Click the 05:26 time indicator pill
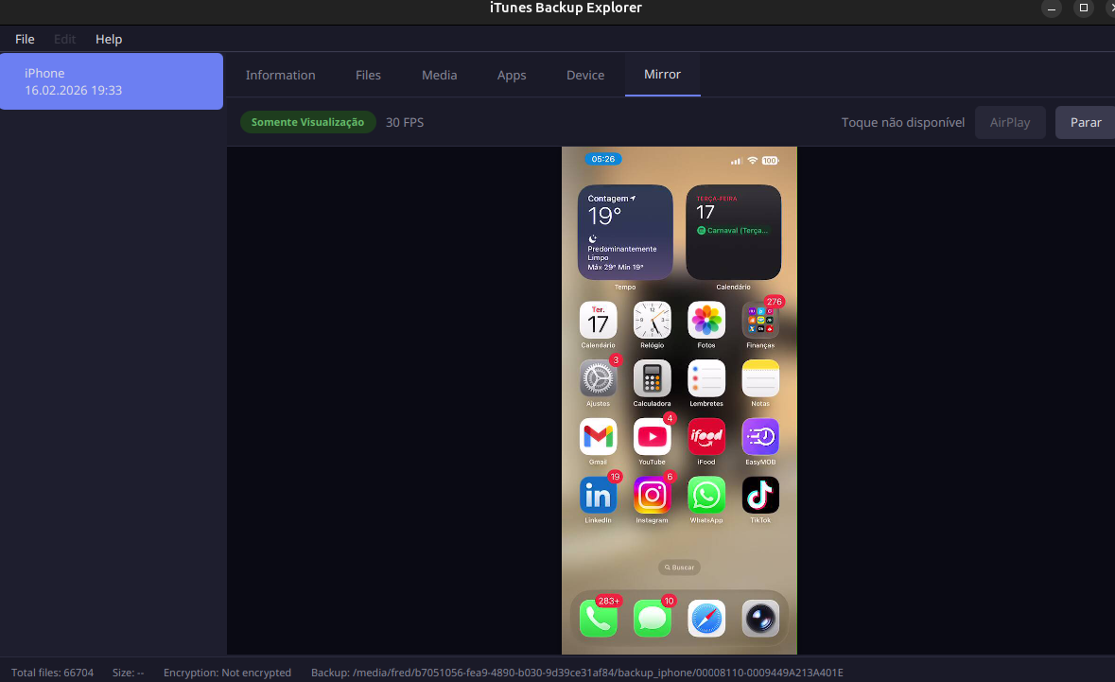The width and height of the screenshot is (1115, 682). tap(603, 159)
